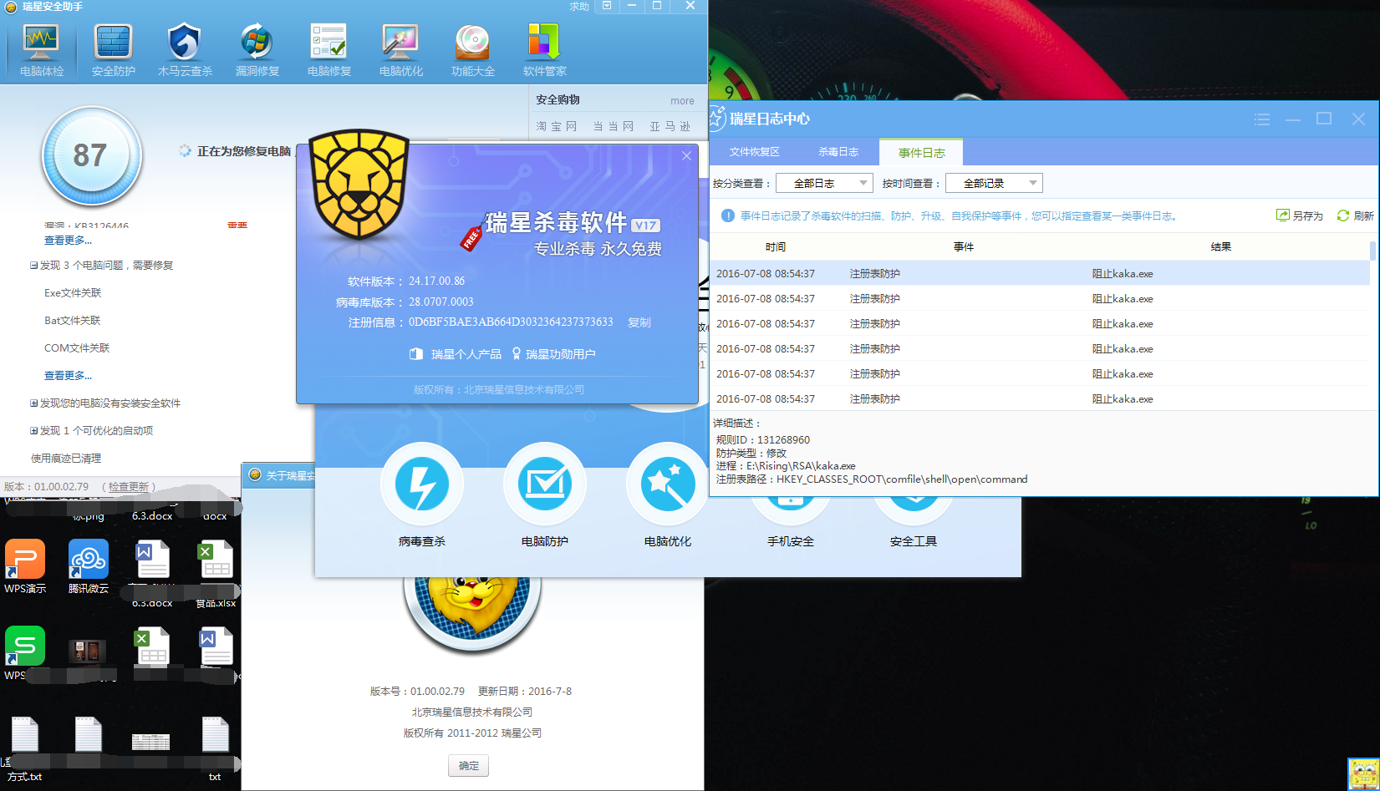Open 电脑体检 in the 瑞星安全助手 toolbar
Viewport: 1380px width, 791px height.
[41, 50]
